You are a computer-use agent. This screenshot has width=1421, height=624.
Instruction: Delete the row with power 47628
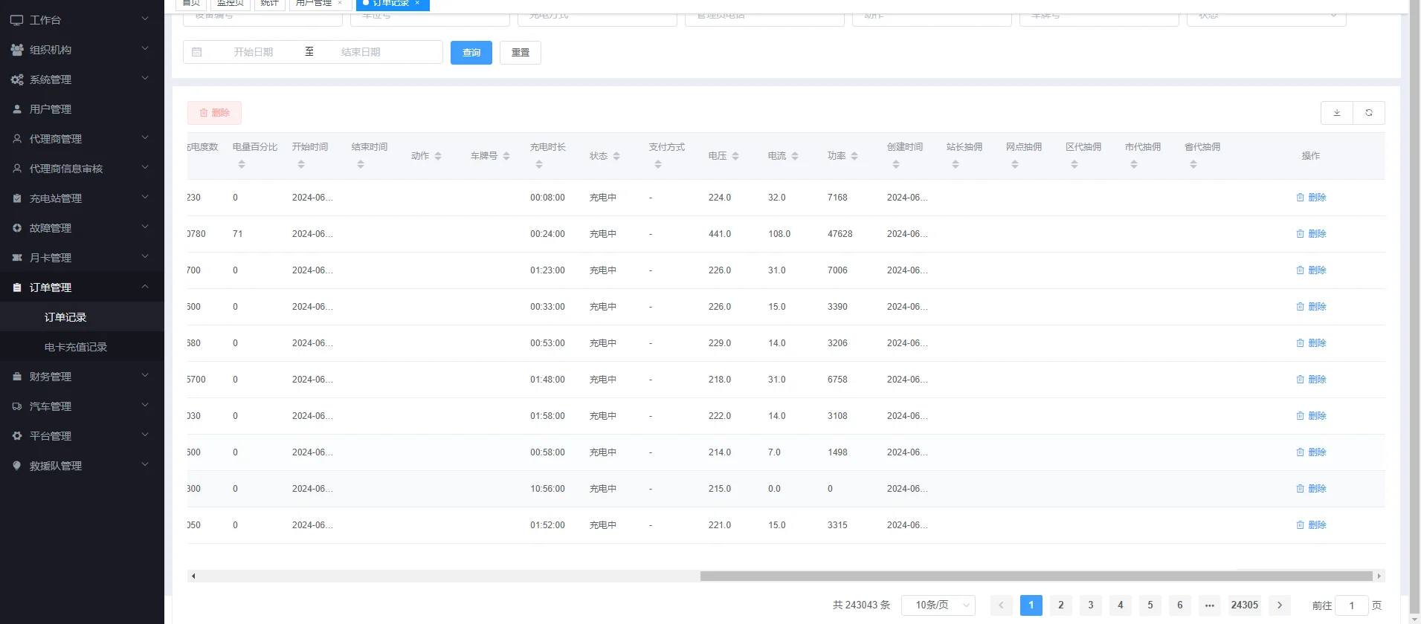click(x=1311, y=234)
